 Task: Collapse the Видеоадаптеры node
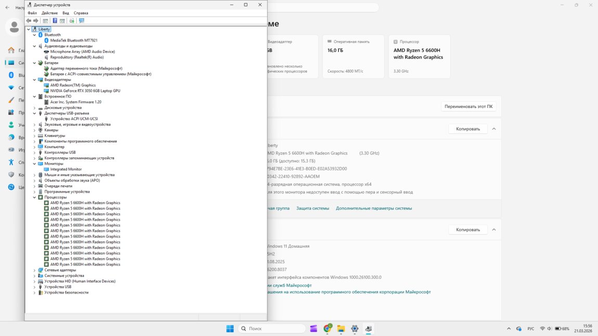click(x=35, y=80)
